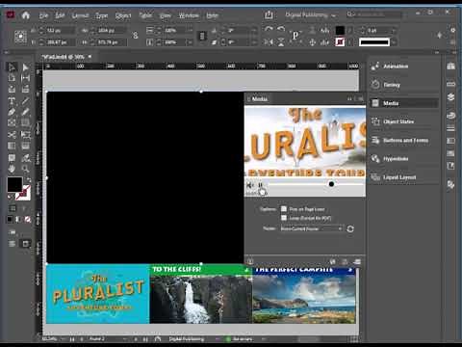The width and height of the screenshot is (462, 347).
Task: Click the Fill color box in toolbox
Action: click(14, 184)
